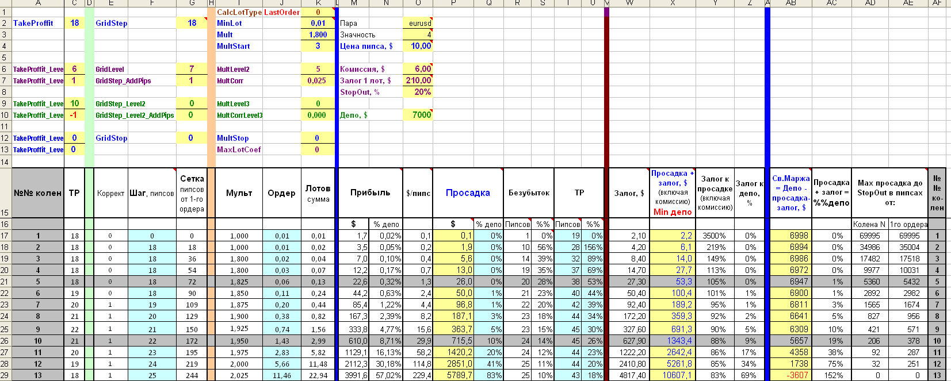Select the pip price value 10,00
This screenshot has height=381, width=951.
tap(418, 46)
